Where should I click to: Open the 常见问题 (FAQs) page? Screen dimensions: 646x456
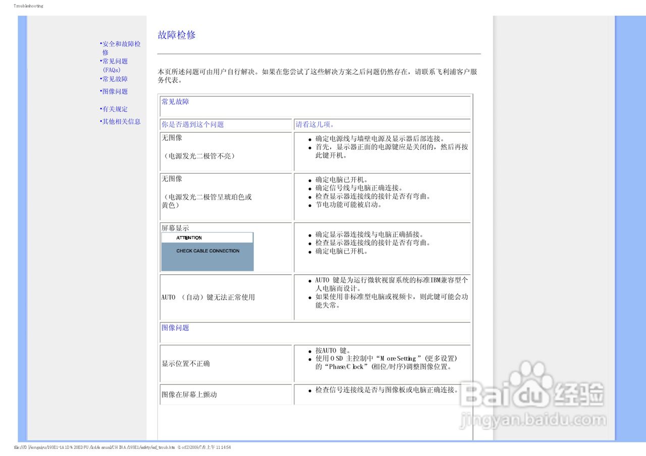point(114,65)
